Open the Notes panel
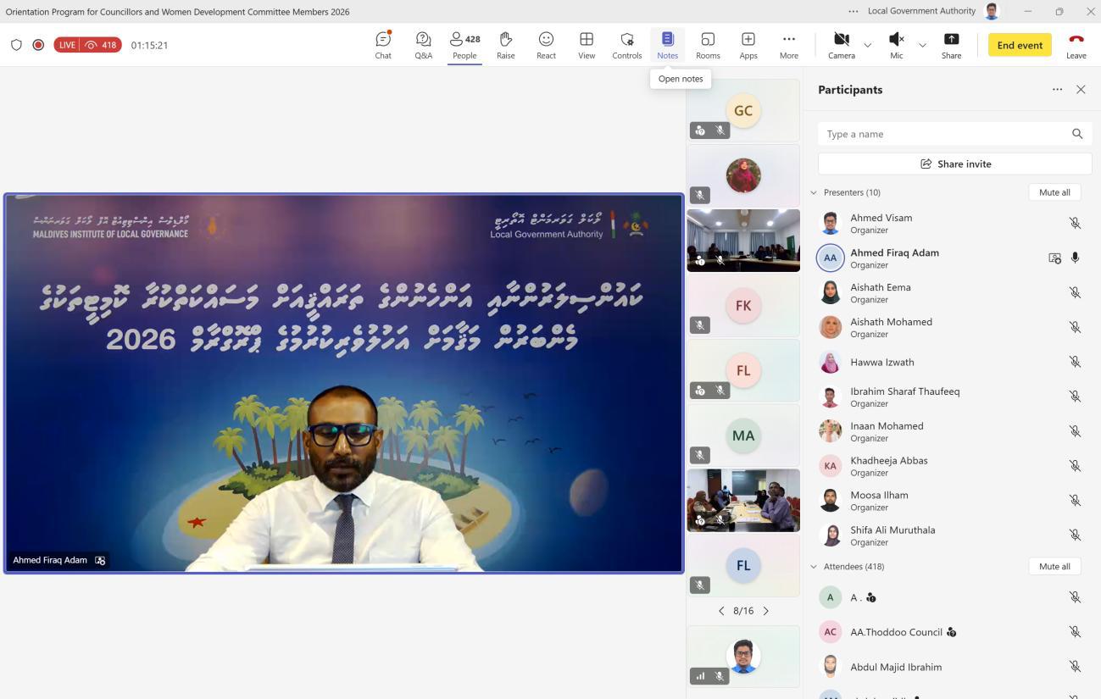Screen dimensions: 1101x699 667,45
